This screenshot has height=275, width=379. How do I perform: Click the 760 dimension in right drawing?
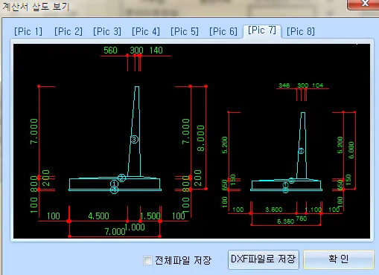(302, 219)
